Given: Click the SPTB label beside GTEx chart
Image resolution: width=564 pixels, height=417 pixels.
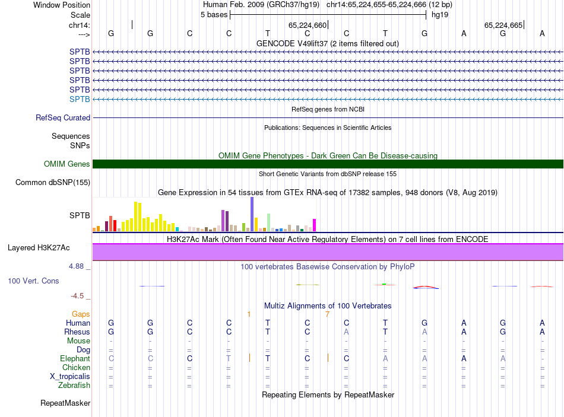Looking at the screenshot, I should [80, 215].
